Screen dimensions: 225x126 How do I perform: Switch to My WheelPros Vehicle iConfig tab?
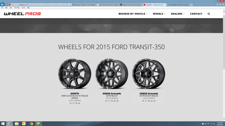coord(178,5)
